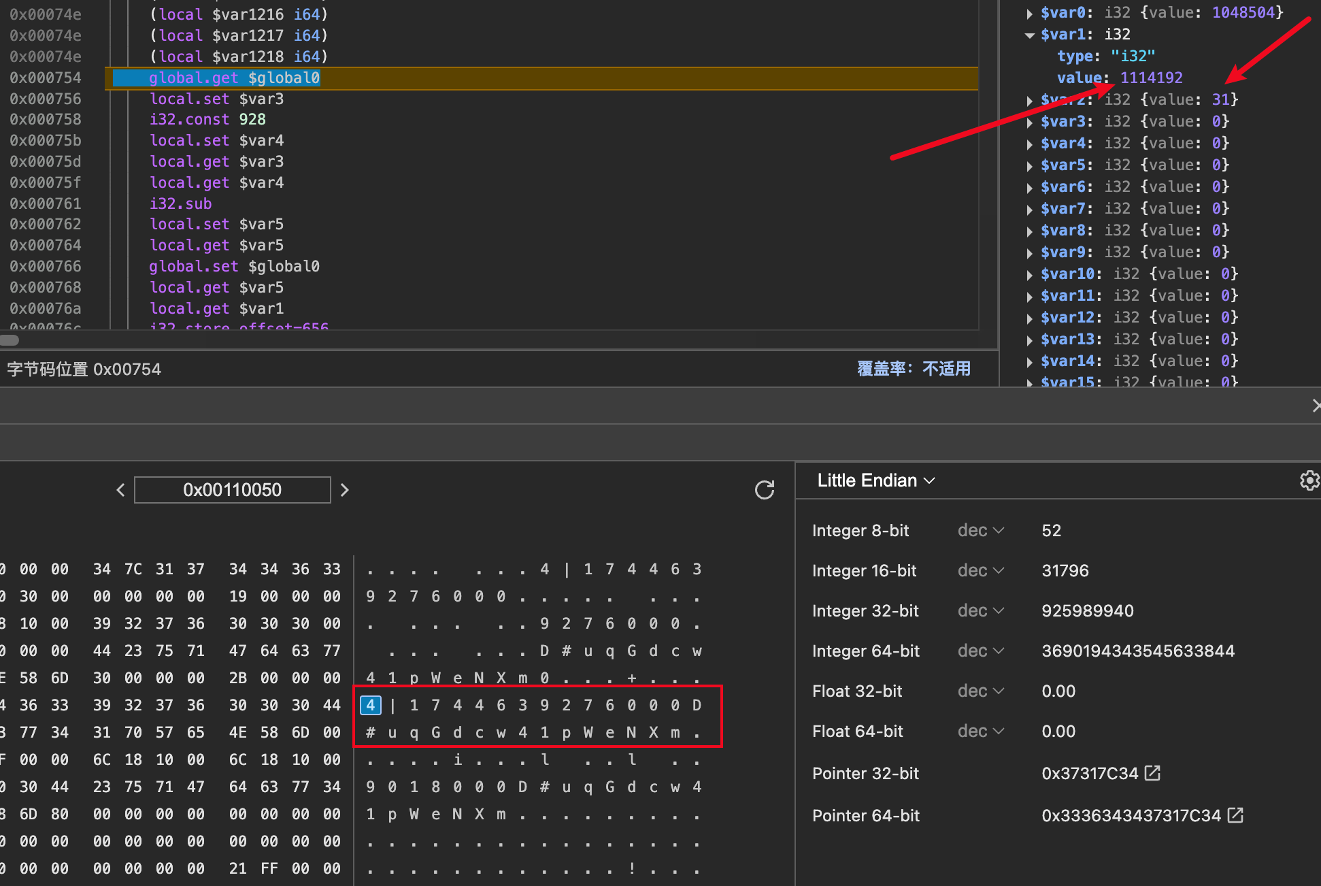This screenshot has height=886, width=1321.
Task: Click the global.get $global0 code line
Action: pos(234,78)
